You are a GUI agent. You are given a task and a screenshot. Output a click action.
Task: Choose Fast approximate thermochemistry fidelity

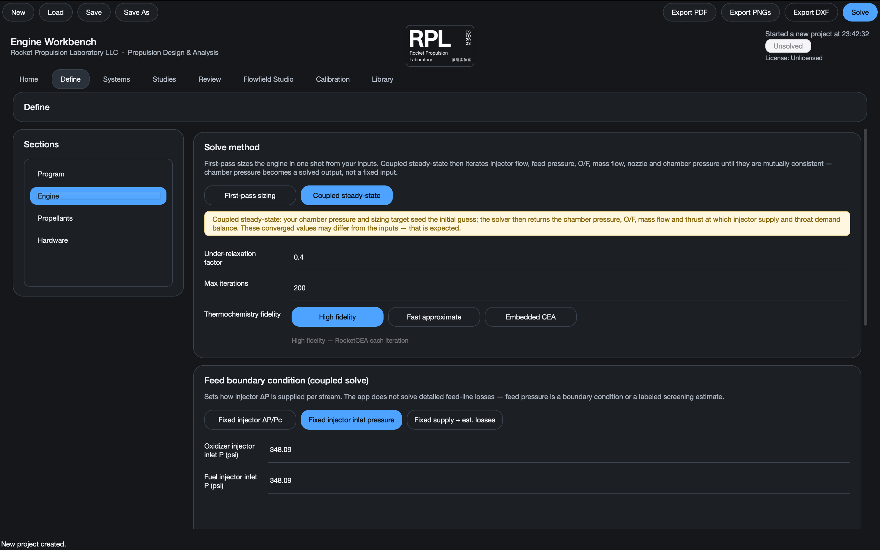pyautogui.click(x=434, y=317)
